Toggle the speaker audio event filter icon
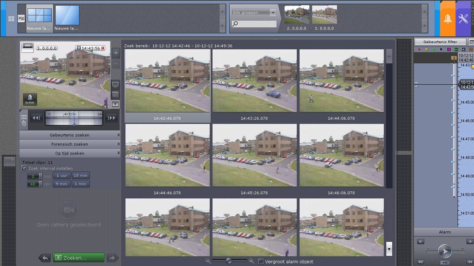This screenshot has height=266, width=474. click(x=464, y=50)
